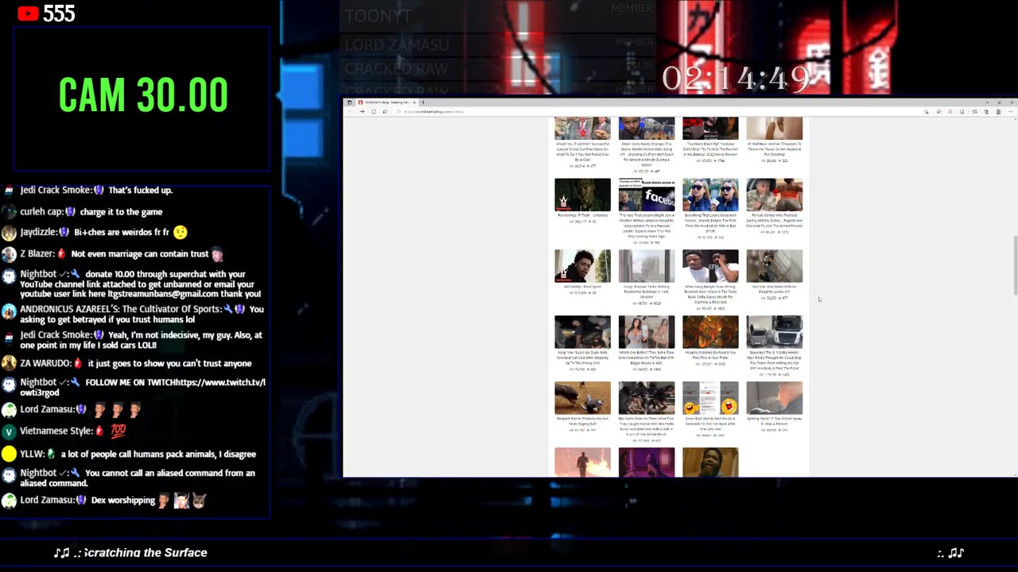Select the Worldstarhiphop browser tab
This screenshot has width=1018, height=572.
(x=387, y=102)
